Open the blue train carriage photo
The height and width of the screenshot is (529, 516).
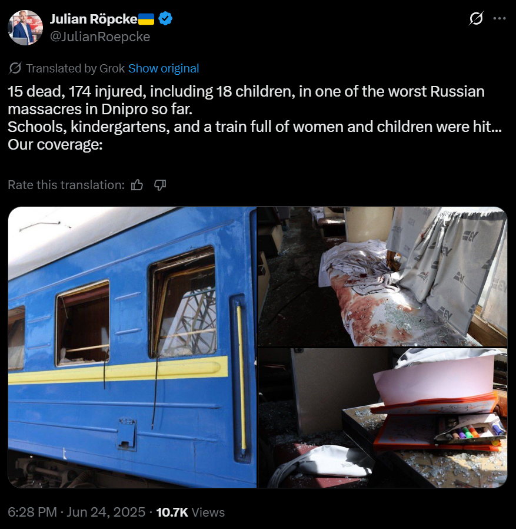[x=132, y=347]
